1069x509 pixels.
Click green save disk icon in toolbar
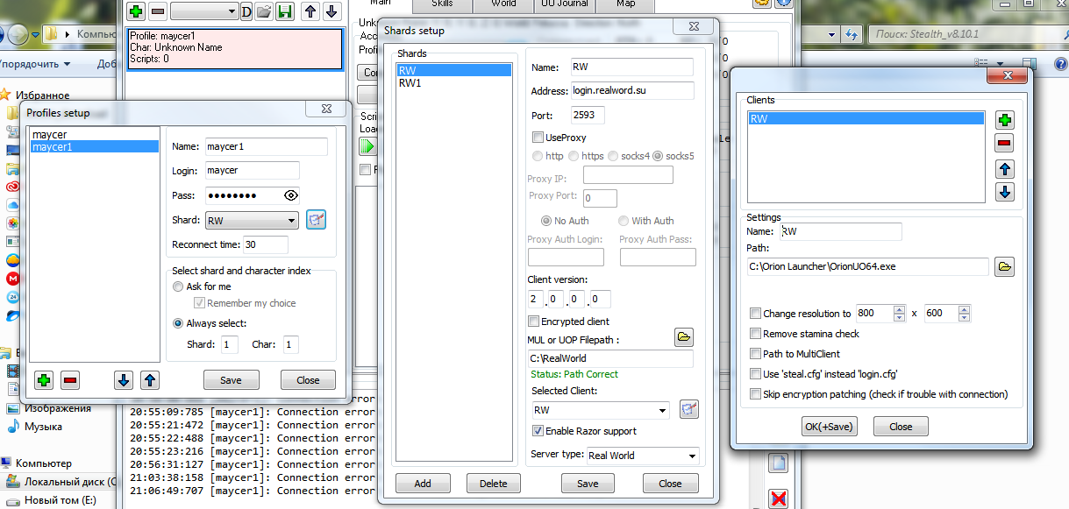(284, 11)
